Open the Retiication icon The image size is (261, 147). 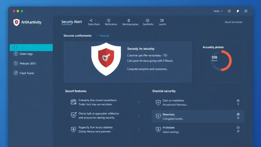(x=108, y=20)
